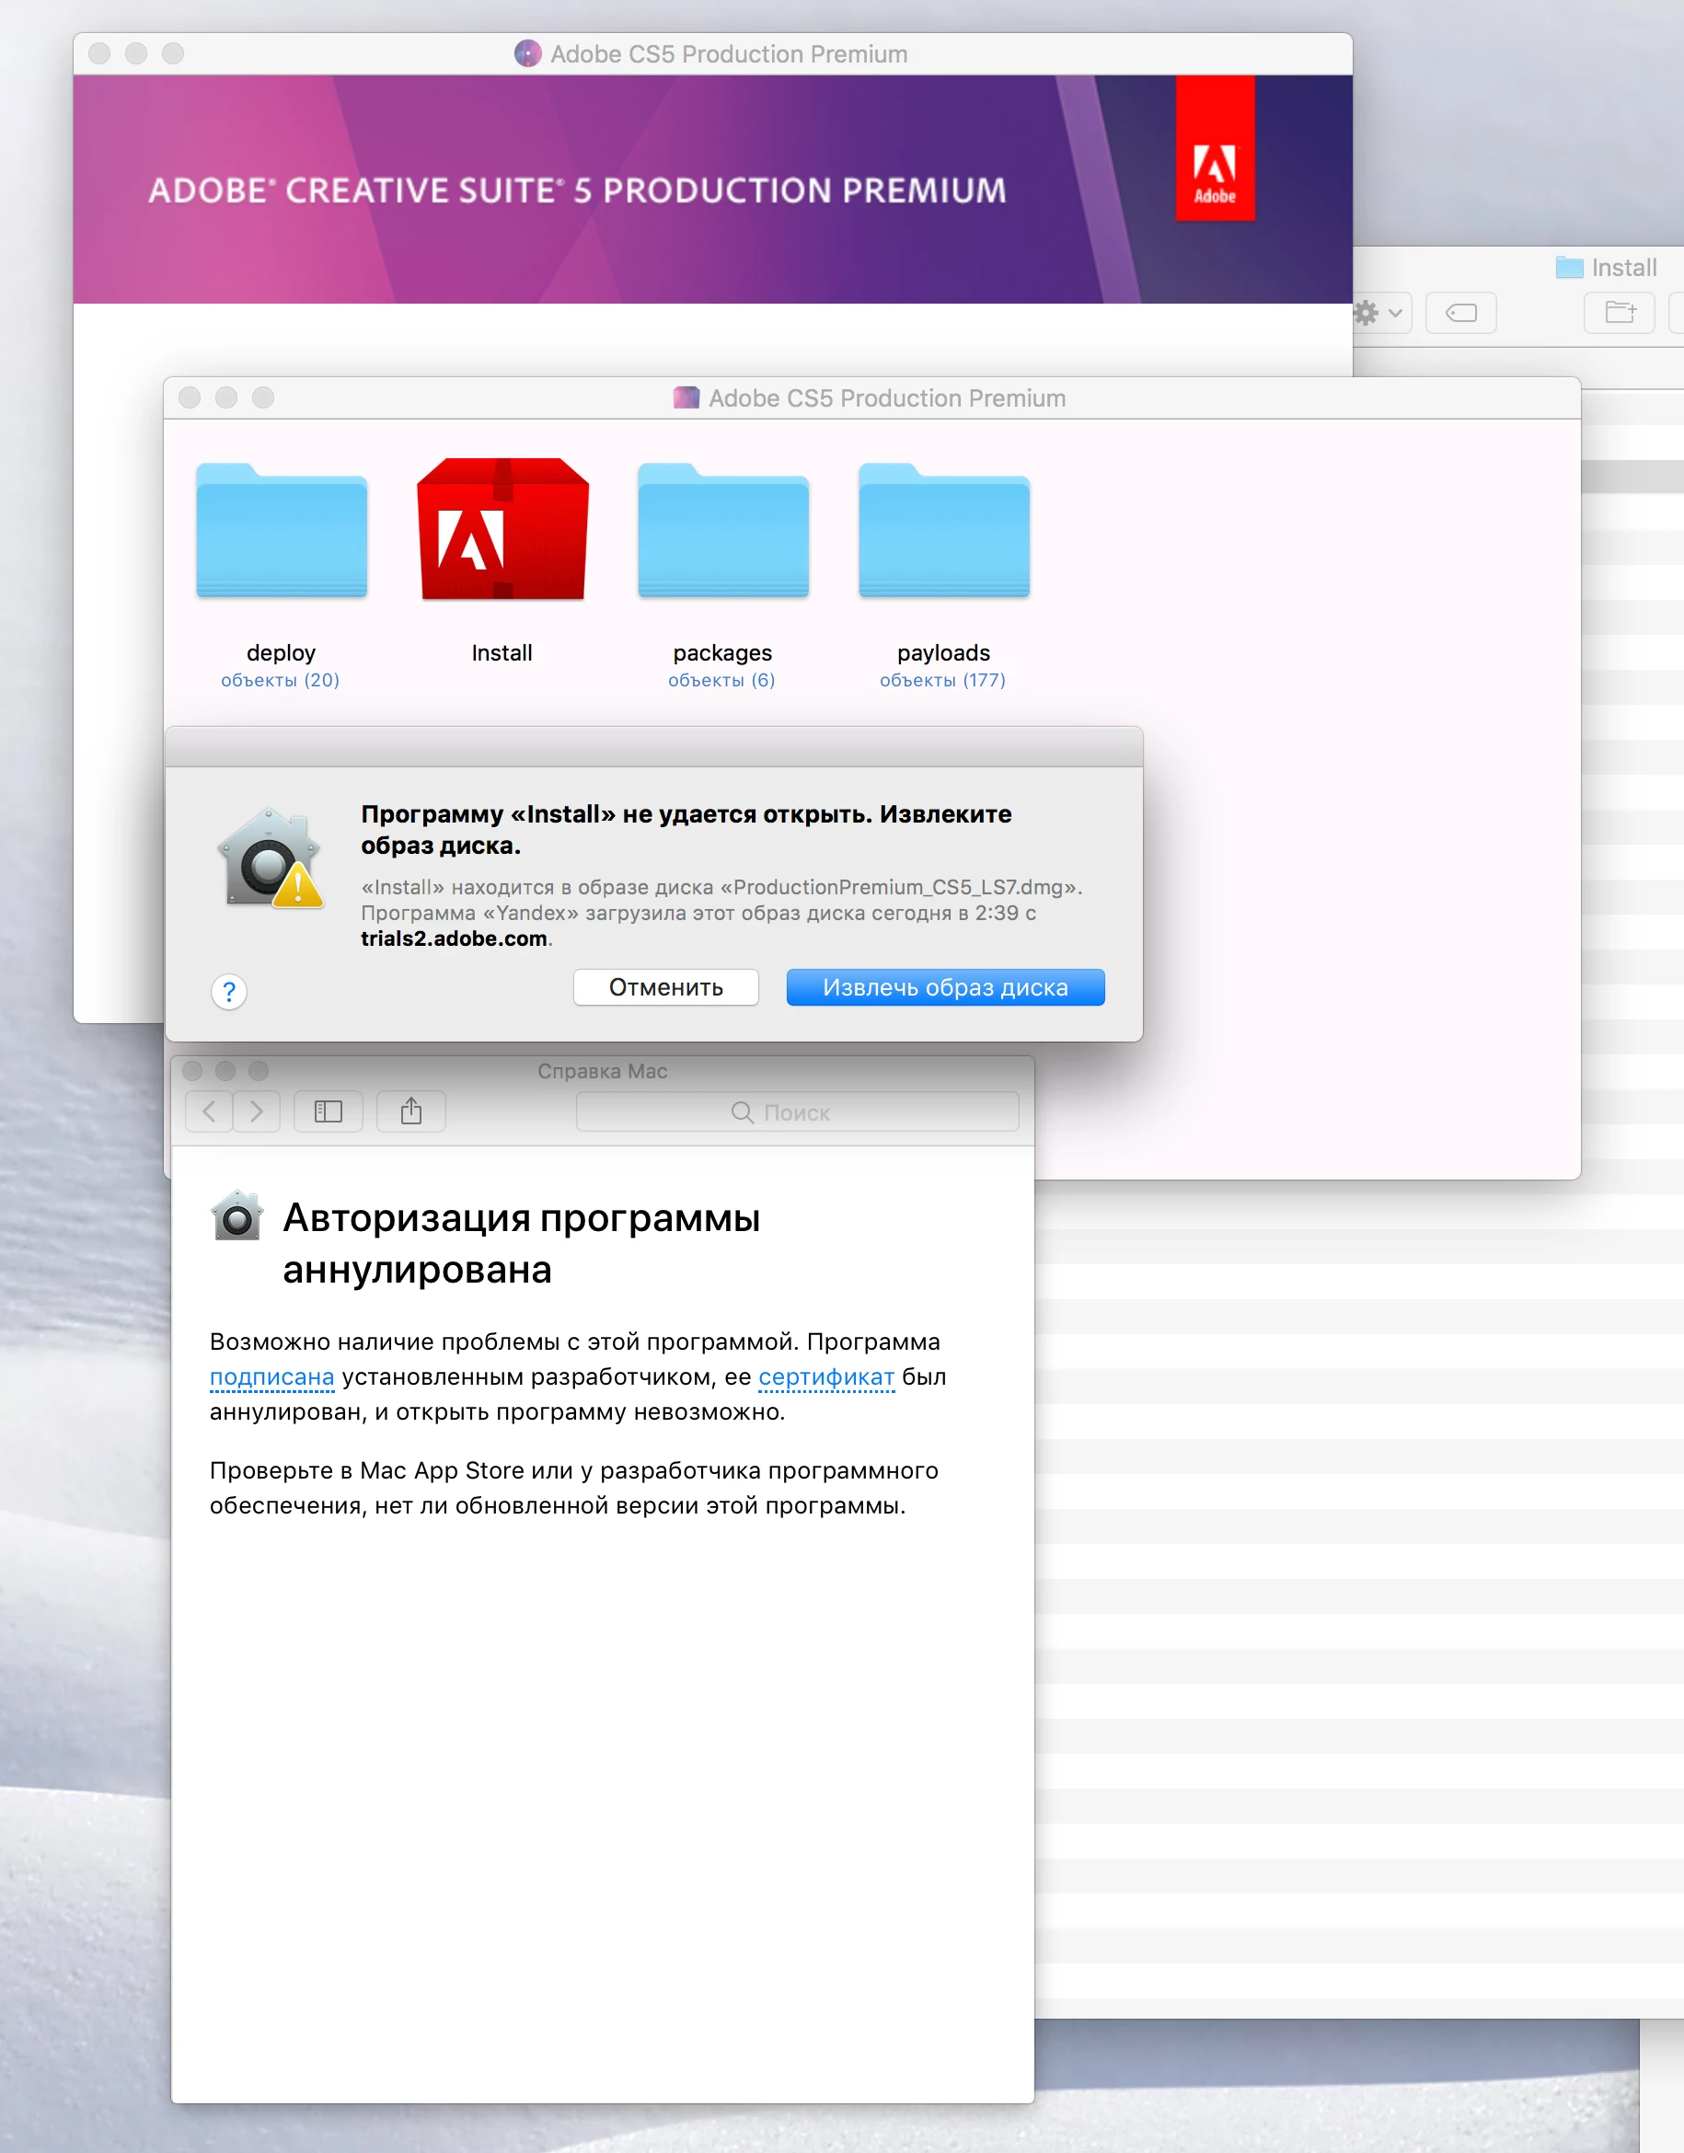This screenshot has height=2153, width=1684.
Task: Open help via the question mark button
Action: 229,991
